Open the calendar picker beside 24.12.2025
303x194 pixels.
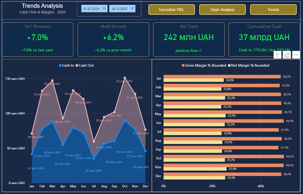132,9
